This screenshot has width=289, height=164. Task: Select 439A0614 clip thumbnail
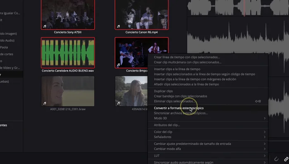tap(131, 91)
